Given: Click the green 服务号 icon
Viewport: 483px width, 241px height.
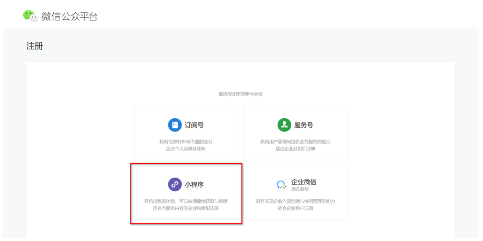Looking at the screenshot, I should click(x=284, y=125).
